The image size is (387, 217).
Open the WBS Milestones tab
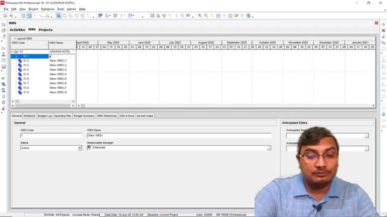[106, 116]
